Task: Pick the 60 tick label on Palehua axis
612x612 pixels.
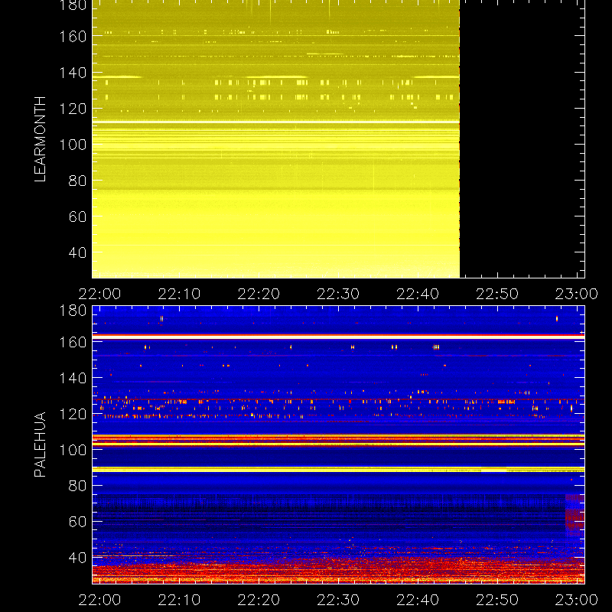Action: point(77,522)
